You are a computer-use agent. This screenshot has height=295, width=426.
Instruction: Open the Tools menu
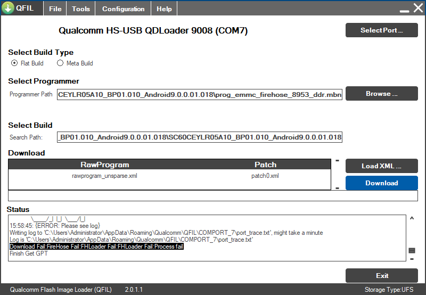coord(81,9)
